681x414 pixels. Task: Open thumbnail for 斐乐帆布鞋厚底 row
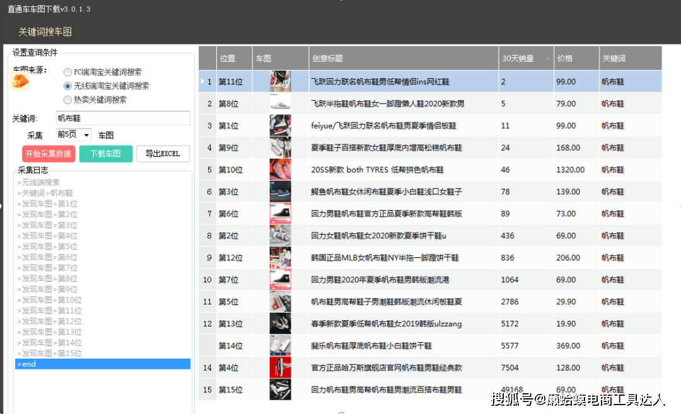(280, 346)
